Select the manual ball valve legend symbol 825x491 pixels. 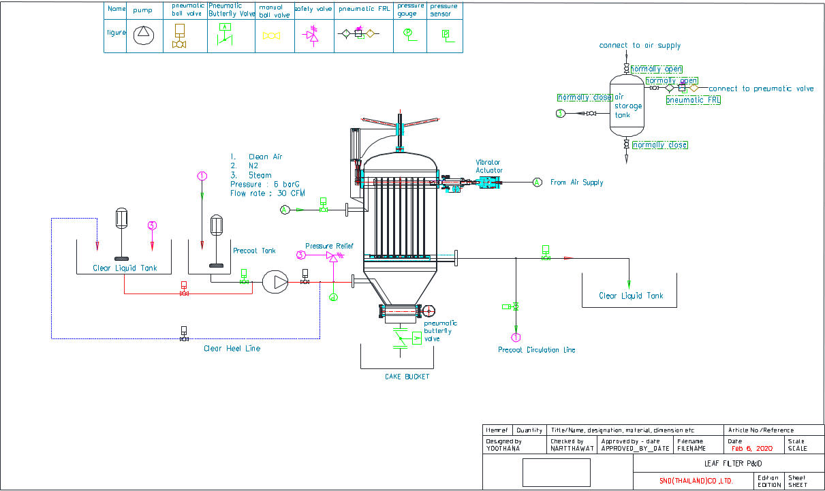pyautogui.click(x=272, y=35)
